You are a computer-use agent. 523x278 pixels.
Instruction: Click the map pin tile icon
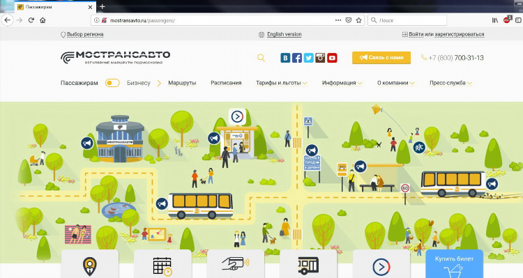pos(90,266)
